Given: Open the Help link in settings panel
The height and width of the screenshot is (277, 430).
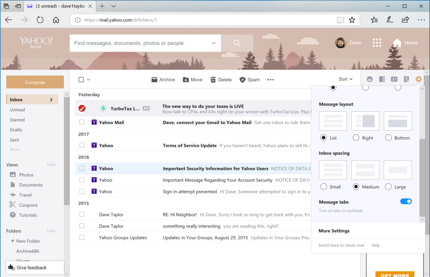Looking at the screenshot, I should point(376,245).
